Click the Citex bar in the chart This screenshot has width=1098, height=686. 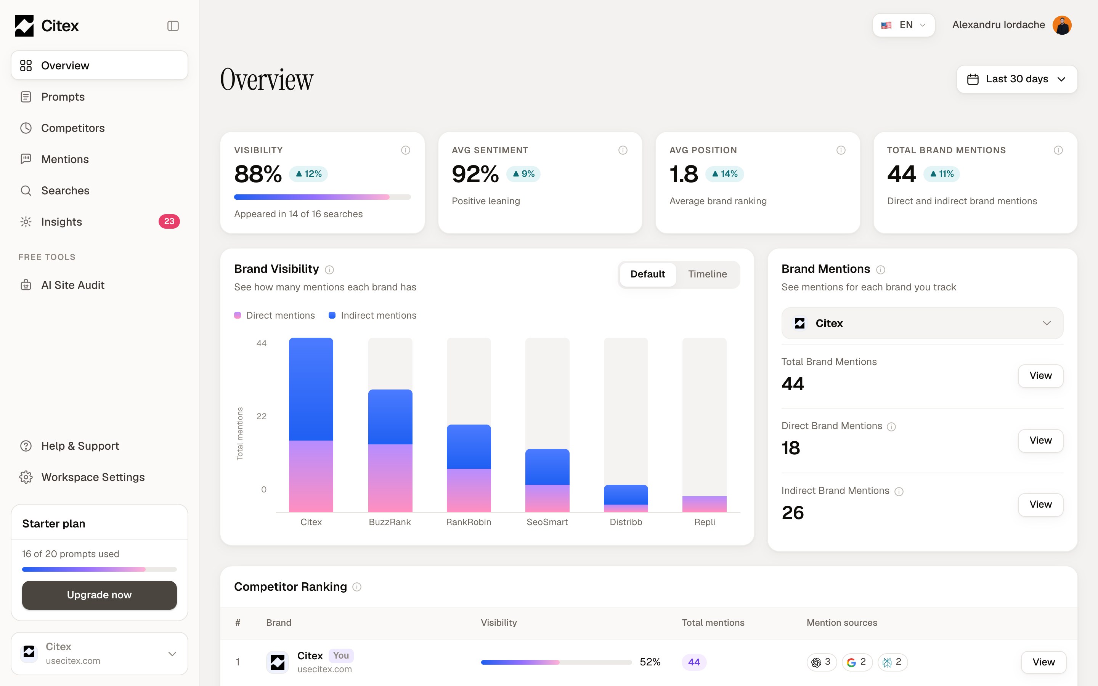click(311, 425)
